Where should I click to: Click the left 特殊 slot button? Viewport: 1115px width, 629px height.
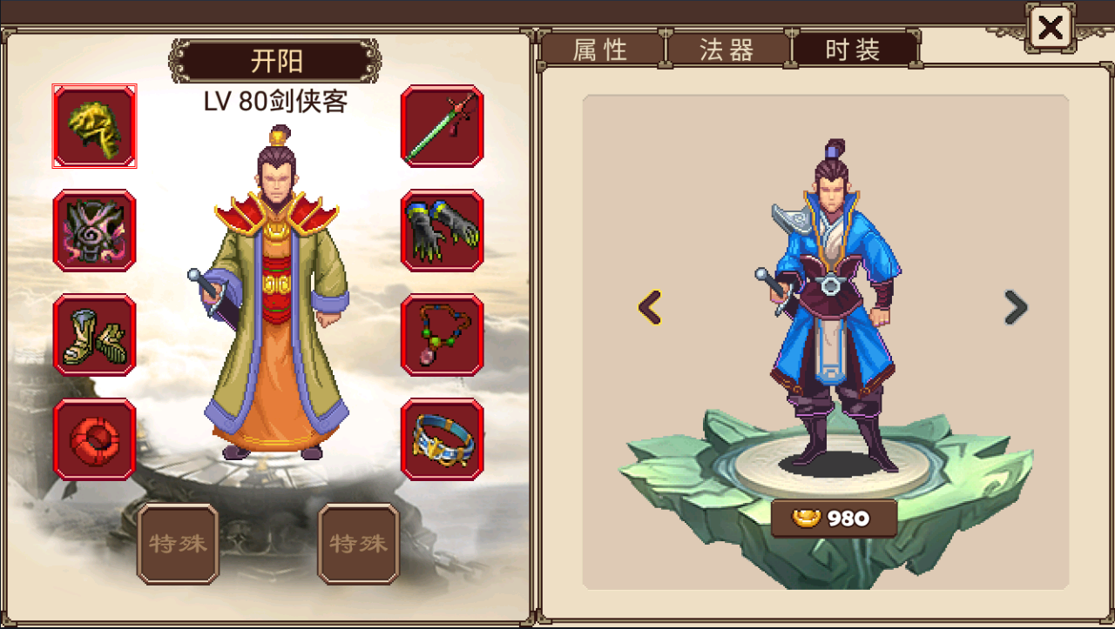pos(178,544)
